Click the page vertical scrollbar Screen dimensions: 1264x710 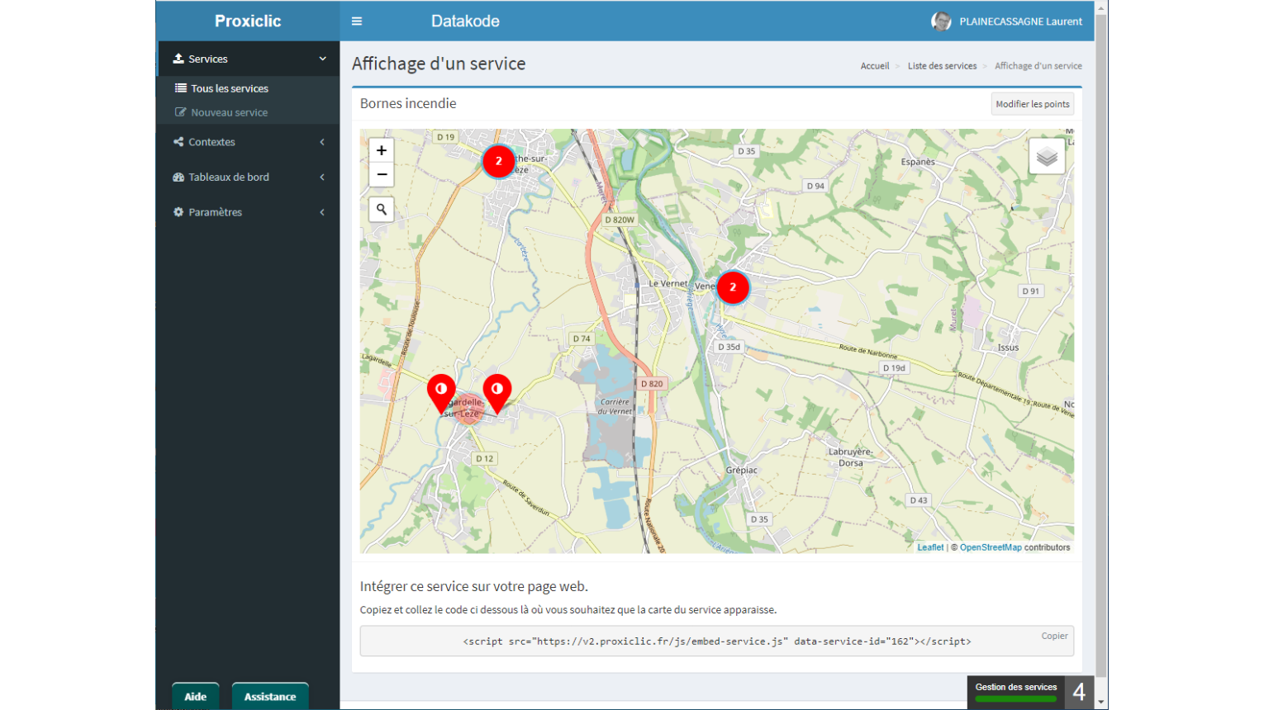click(x=1101, y=347)
